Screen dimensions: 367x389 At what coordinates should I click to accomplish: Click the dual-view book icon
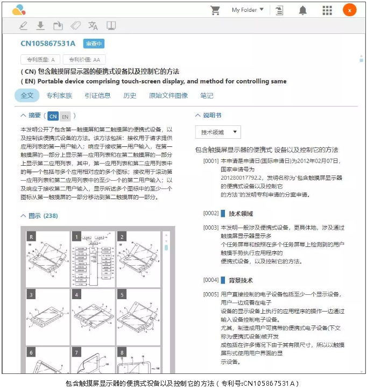pos(111,26)
